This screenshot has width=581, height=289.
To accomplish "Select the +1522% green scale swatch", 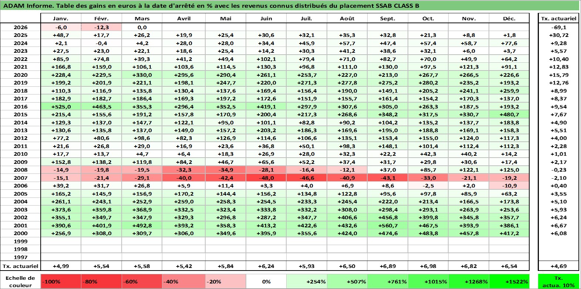I will pyautogui.click(x=509, y=281).
